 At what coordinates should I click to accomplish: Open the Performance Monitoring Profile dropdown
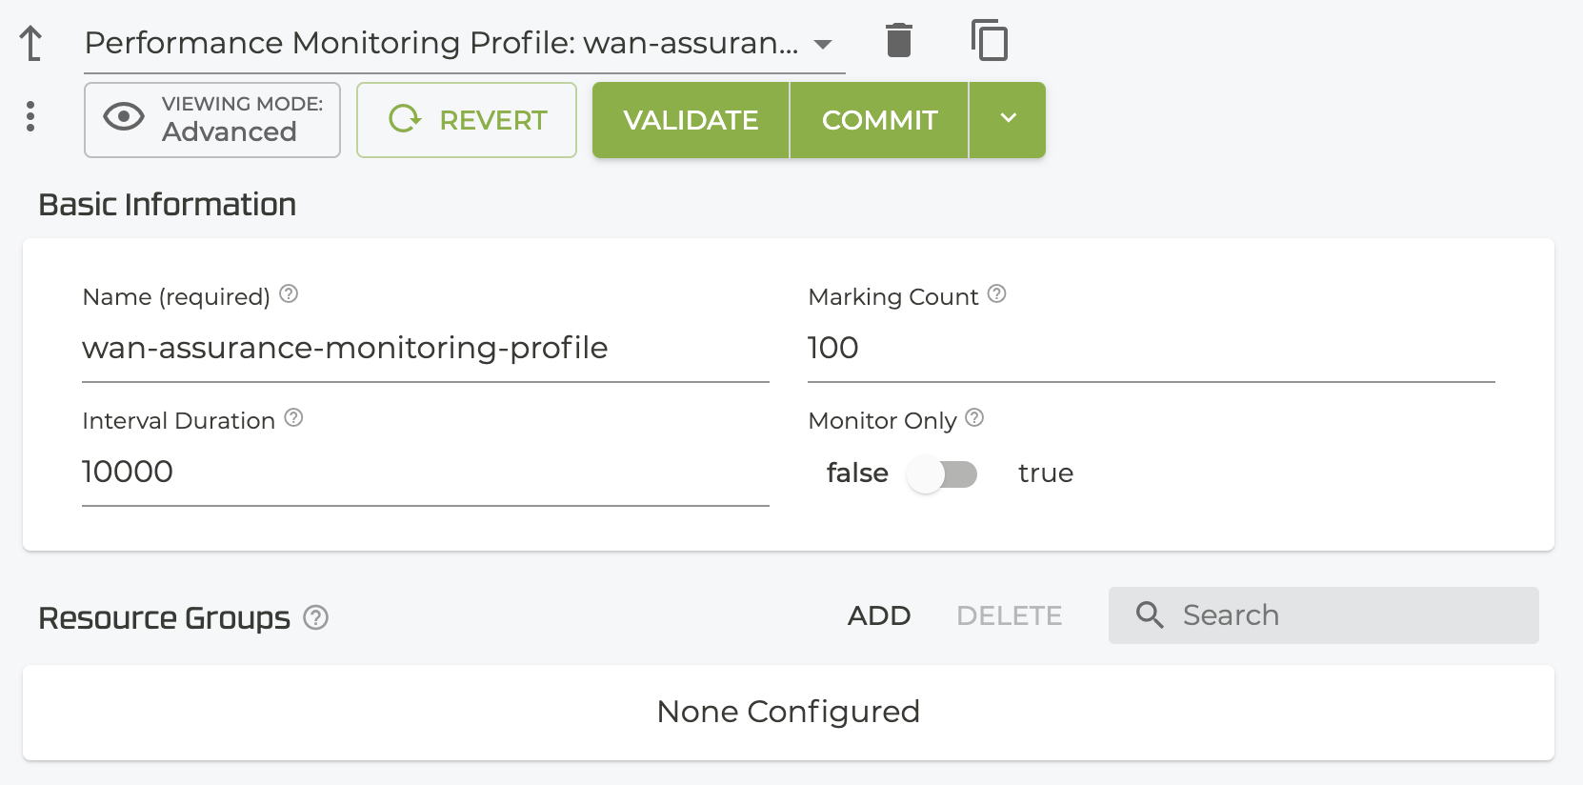pyautogui.click(x=823, y=44)
